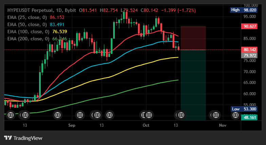Image resolution: width=266 pixels, height=145 pixels.
Task: Click the red stop-loss zone of short position
Action: coord(193,38)
